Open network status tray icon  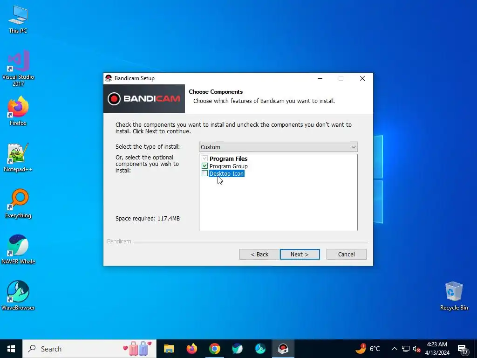coord(406,349)
